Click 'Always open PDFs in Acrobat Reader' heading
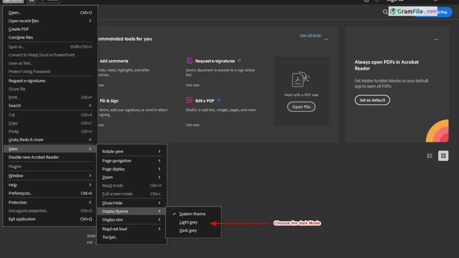 (x=386, y=65)
